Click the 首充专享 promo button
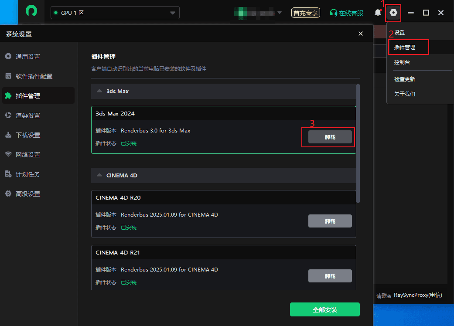 coord(305,13)
